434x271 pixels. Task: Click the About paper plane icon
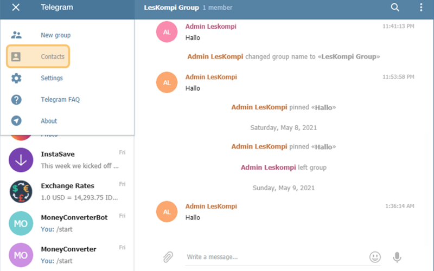pyautogui.click(x=16, y=121)
